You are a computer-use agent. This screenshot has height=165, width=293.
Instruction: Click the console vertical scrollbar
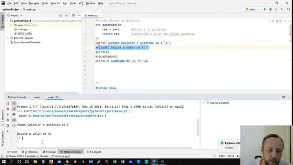198,127
